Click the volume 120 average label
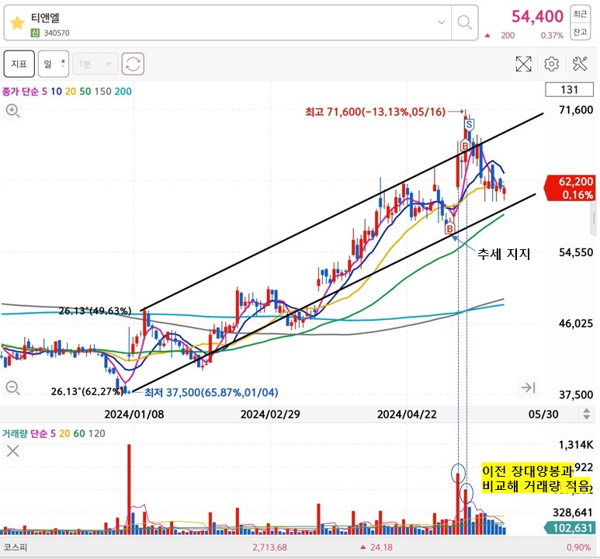This screenshot has width=600, height=559. click(96, 433)
